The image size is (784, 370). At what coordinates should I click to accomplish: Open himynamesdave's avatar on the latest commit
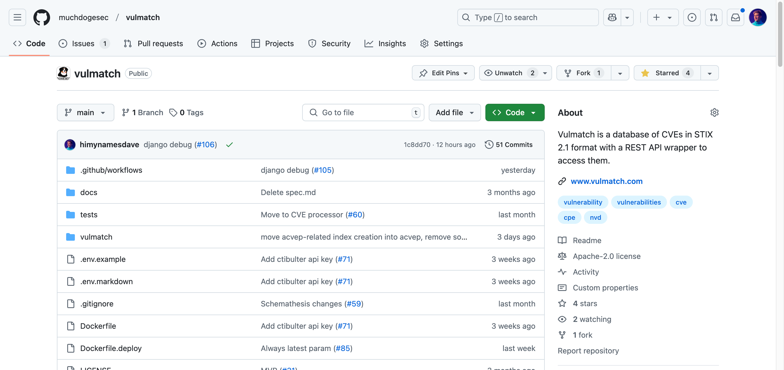[x=70, y=145]
